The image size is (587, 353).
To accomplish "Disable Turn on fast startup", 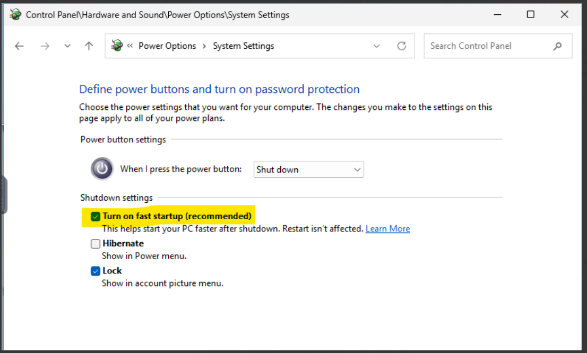I will click(x=96, y=216).
